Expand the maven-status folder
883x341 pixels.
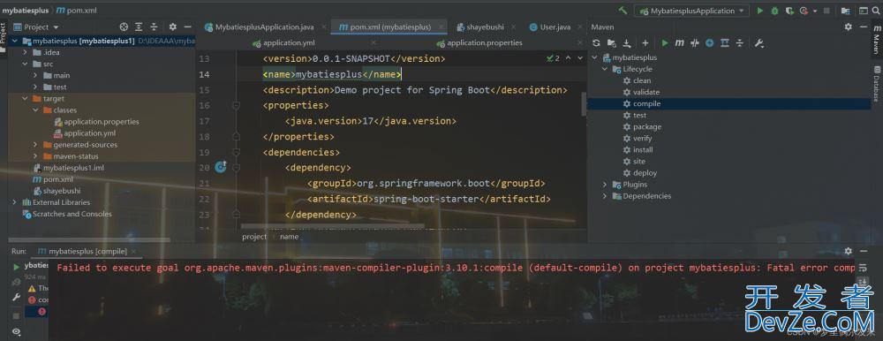click(35, 156)
